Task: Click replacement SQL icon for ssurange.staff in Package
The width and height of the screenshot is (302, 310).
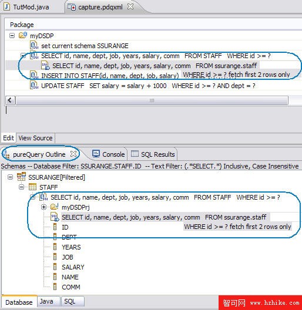Action: pyautogui.click(x=45, y=65)
